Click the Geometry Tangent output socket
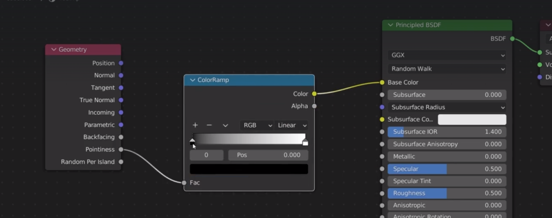Viewport: 552px width, 218px height. tap(121, 88)
